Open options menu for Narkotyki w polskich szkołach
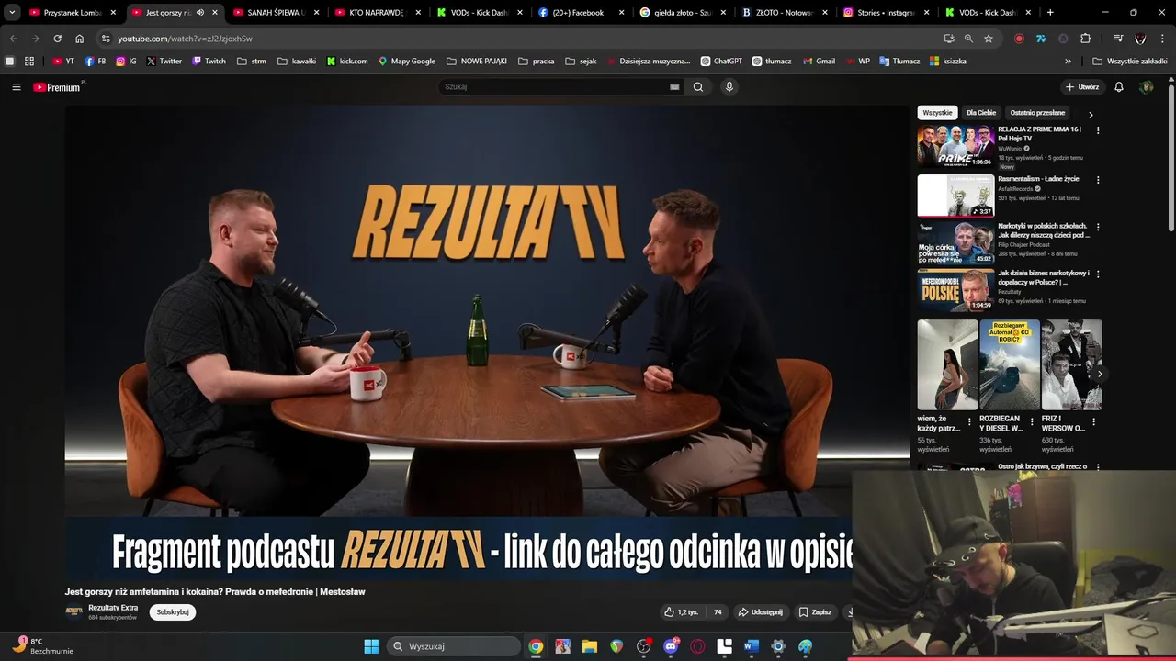This screenshot has width=1176, height=661. pyautogui.click(x=1098, y=227)
